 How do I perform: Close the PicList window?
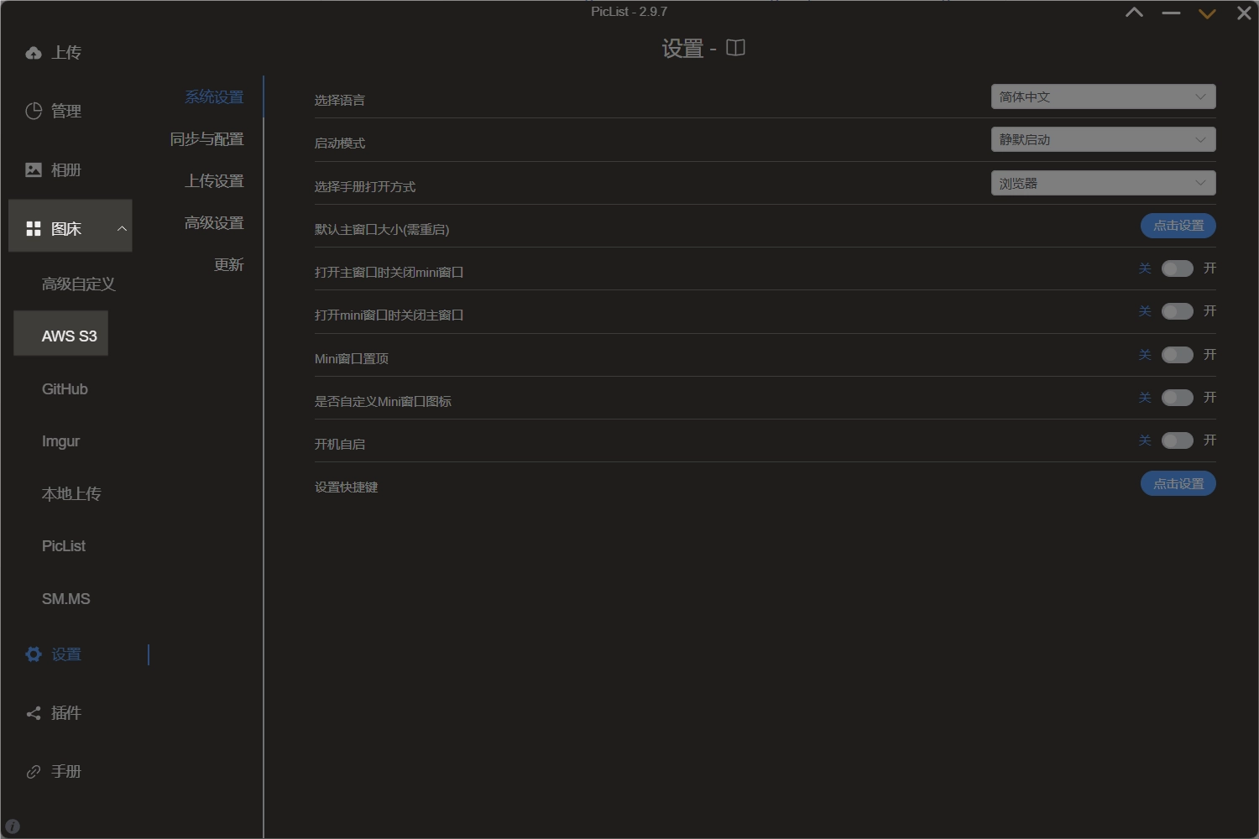pos(1244,13)
